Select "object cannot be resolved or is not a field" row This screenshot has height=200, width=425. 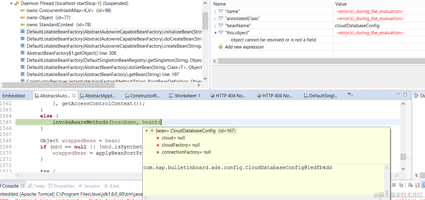click(x=273, y=40)
